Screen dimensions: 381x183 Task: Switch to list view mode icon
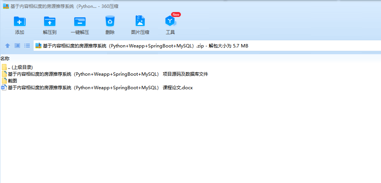(x=27, y=46)
